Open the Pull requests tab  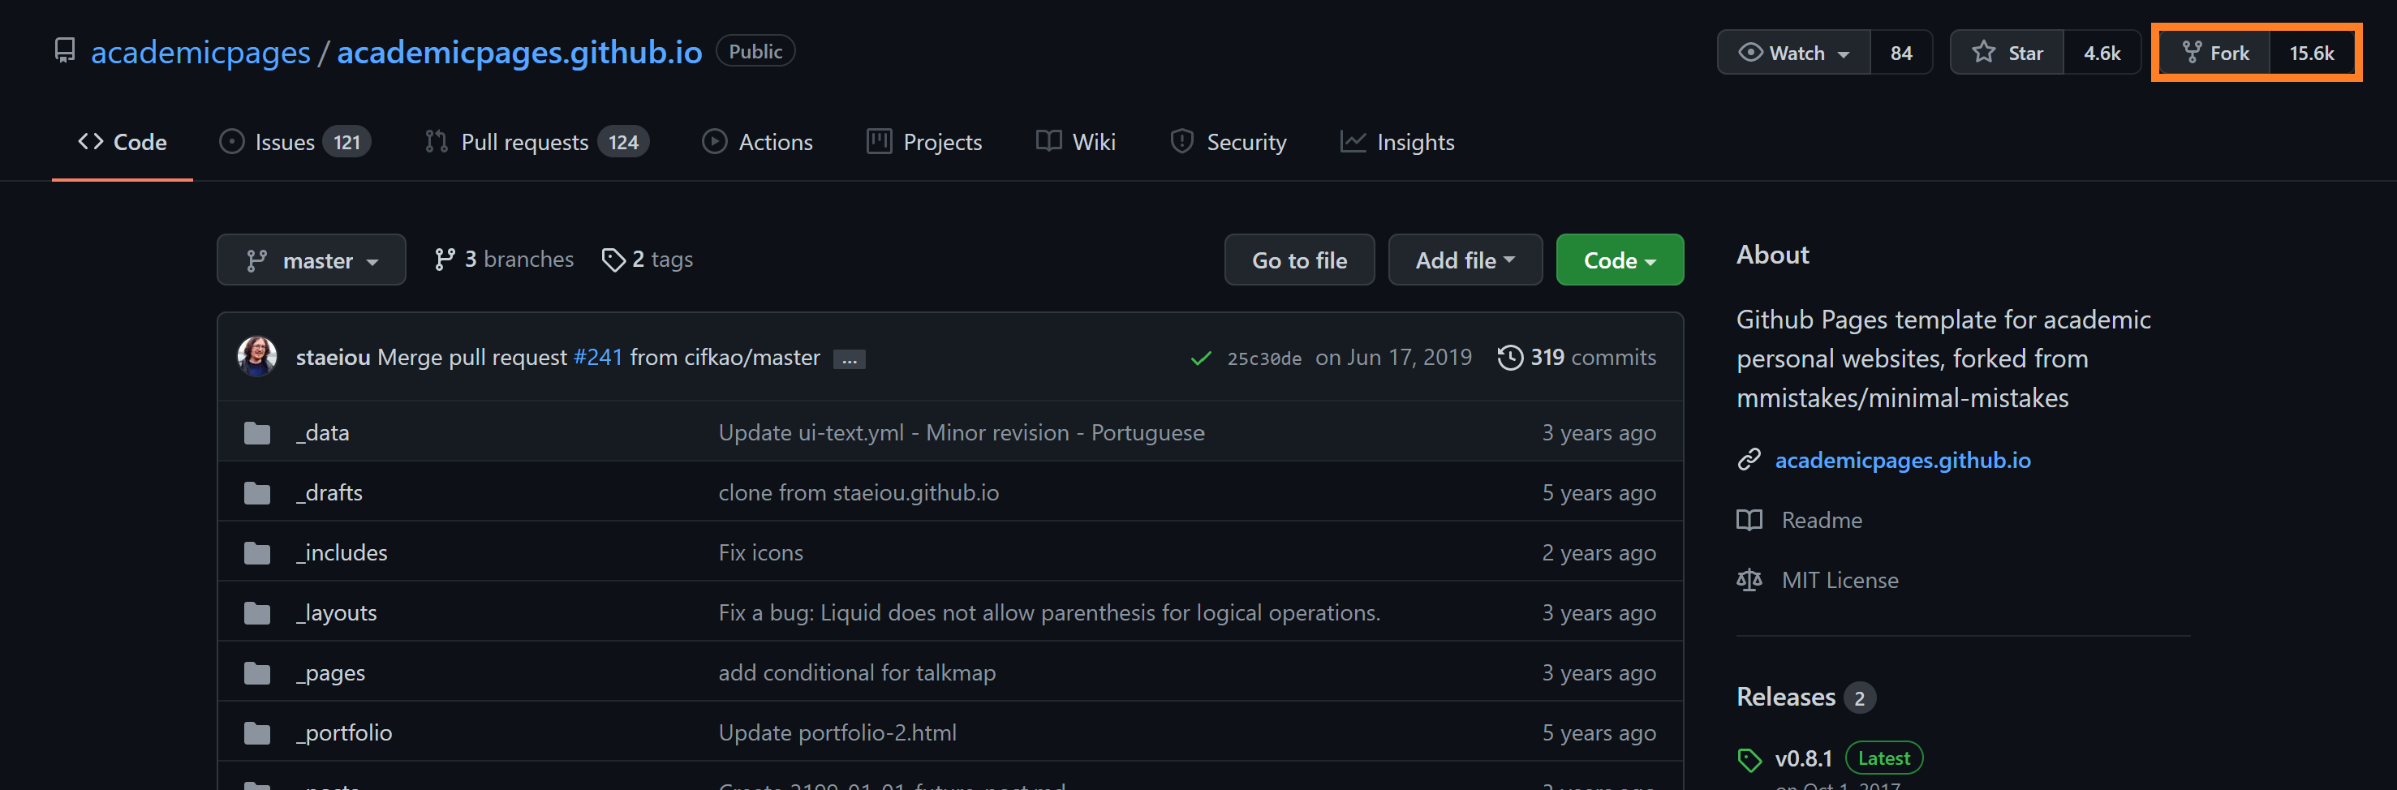pyautogui.click(x=536, y=143)
